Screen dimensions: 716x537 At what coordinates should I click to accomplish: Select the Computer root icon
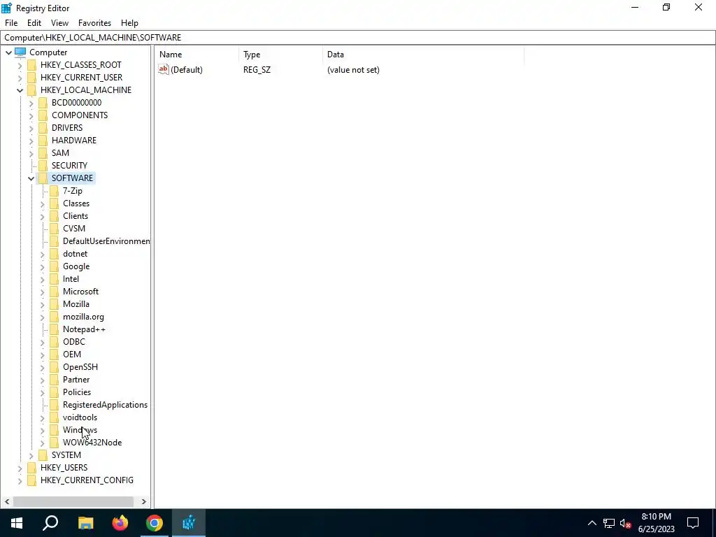coord(20,52)
